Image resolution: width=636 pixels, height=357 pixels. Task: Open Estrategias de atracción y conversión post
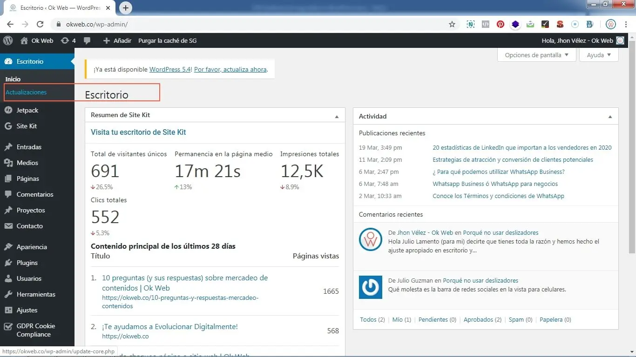pos(513,159)
